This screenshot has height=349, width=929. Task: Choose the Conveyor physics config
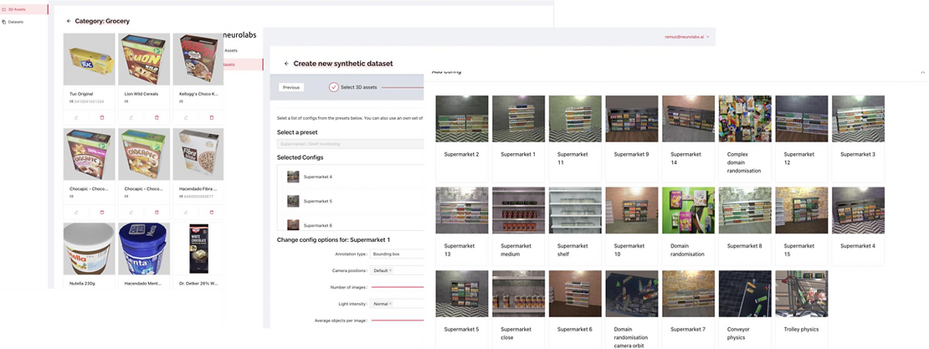pyautogui.click(x=745, y=310)
